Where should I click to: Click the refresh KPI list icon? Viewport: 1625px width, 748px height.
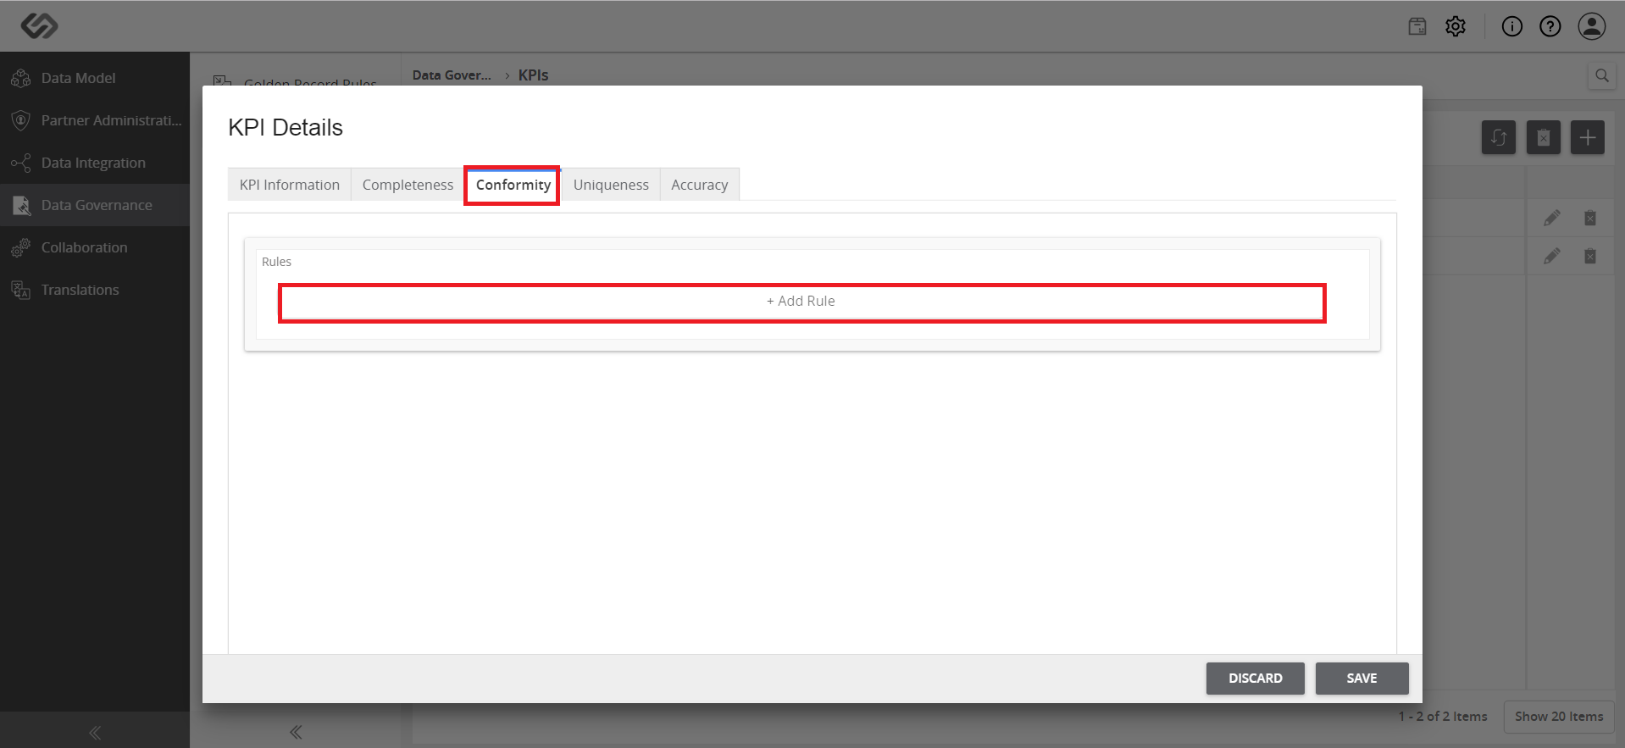(x=1499, y=137)
